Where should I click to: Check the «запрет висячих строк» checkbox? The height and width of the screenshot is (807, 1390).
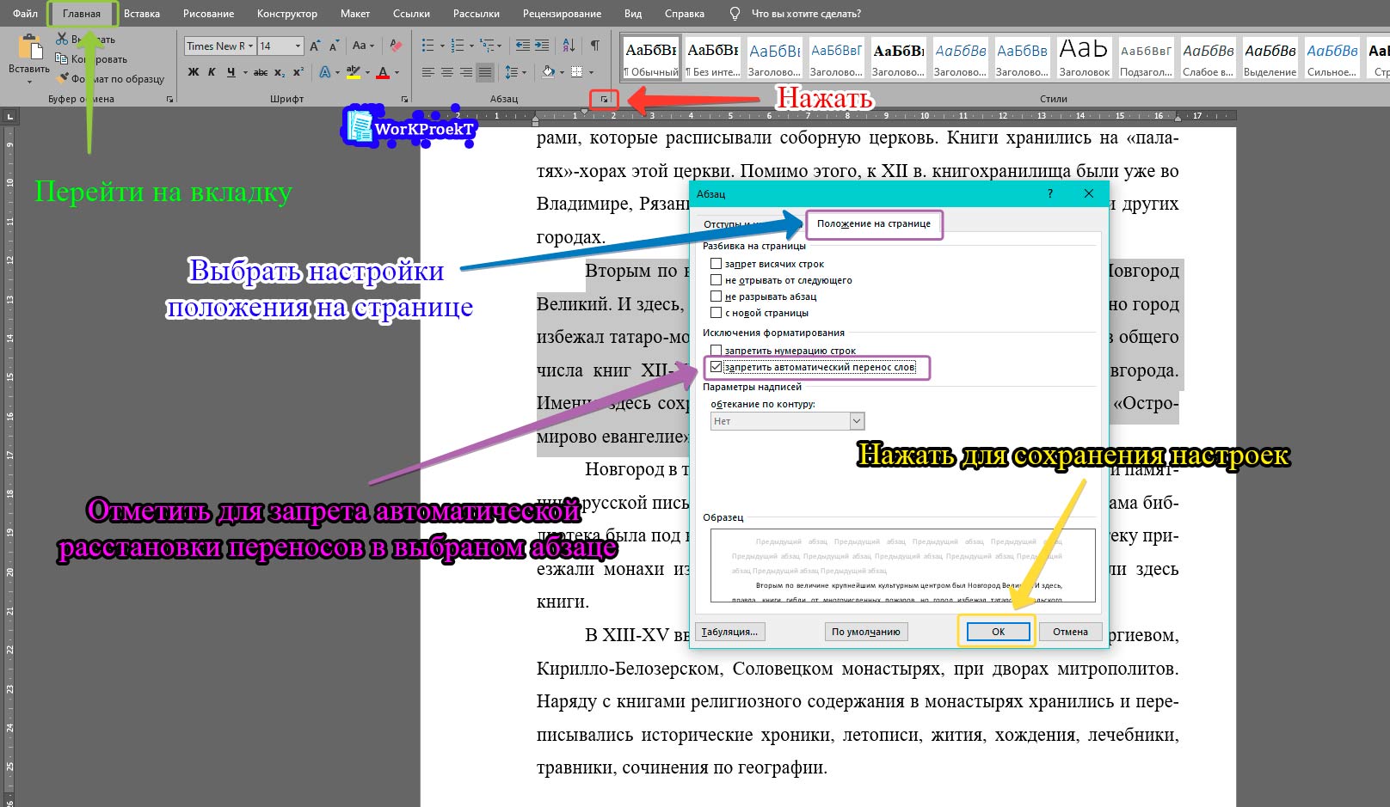(x=717, y=264)
